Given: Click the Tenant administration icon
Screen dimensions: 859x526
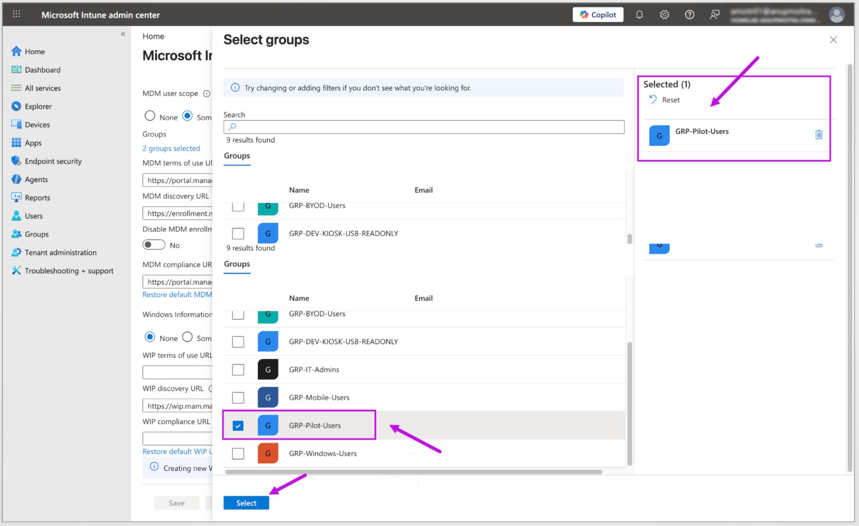Looking at the screenshot, I should click(16, 252).
